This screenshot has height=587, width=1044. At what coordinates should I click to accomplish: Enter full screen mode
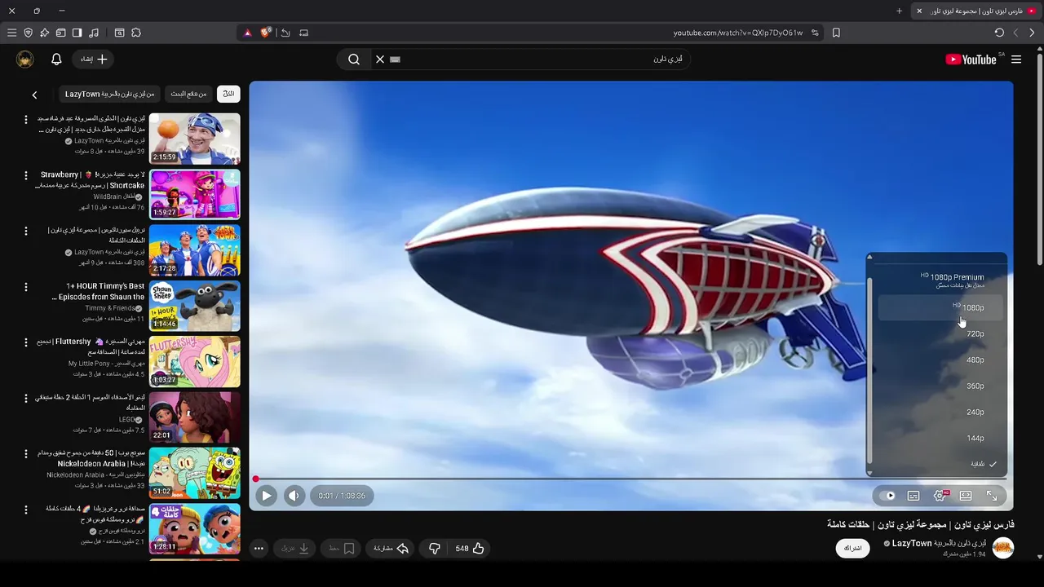click(992, 495)
